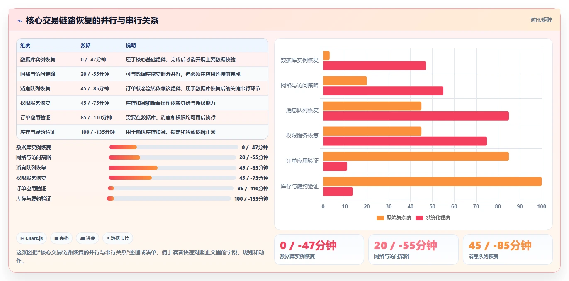
Task: Toggle 原始复杂度 orange legend swatch
Action: 380,218
